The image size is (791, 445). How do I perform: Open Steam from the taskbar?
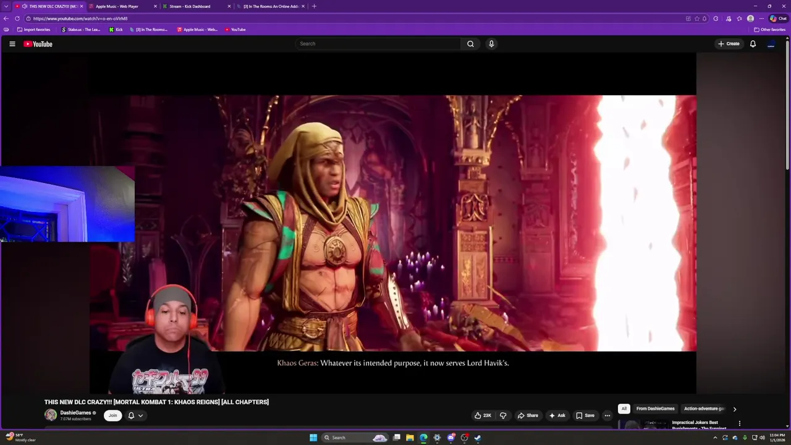tap(478, 438)
